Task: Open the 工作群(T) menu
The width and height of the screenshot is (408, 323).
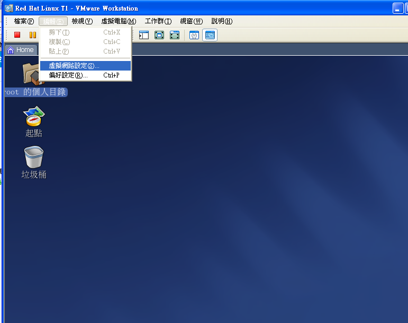Action: tap(158, 21)
